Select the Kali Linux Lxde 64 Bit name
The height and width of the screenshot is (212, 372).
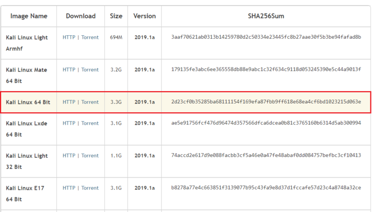(x=26, y=129)
